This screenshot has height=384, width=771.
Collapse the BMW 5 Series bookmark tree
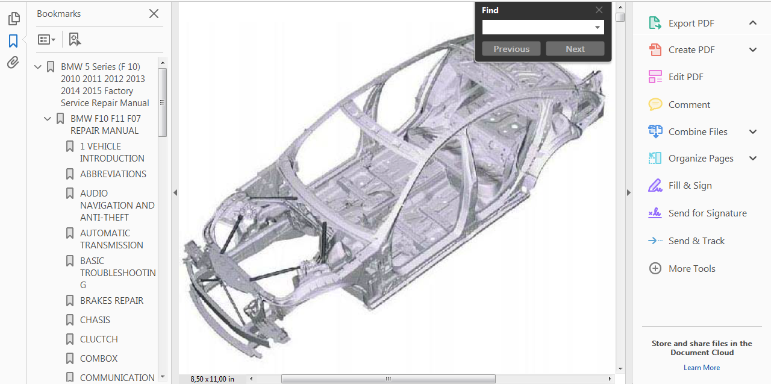coord(38,67)
